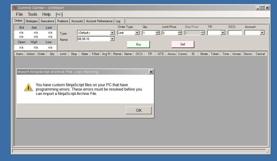277x161 pixels.
Task: Expand the Name dropdown showing 6B 06-10
Action: click(112, 39)
